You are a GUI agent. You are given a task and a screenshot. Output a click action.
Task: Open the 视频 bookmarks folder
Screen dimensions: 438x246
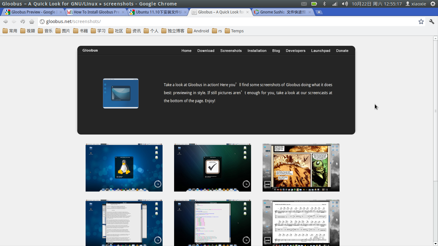[28, 31]
